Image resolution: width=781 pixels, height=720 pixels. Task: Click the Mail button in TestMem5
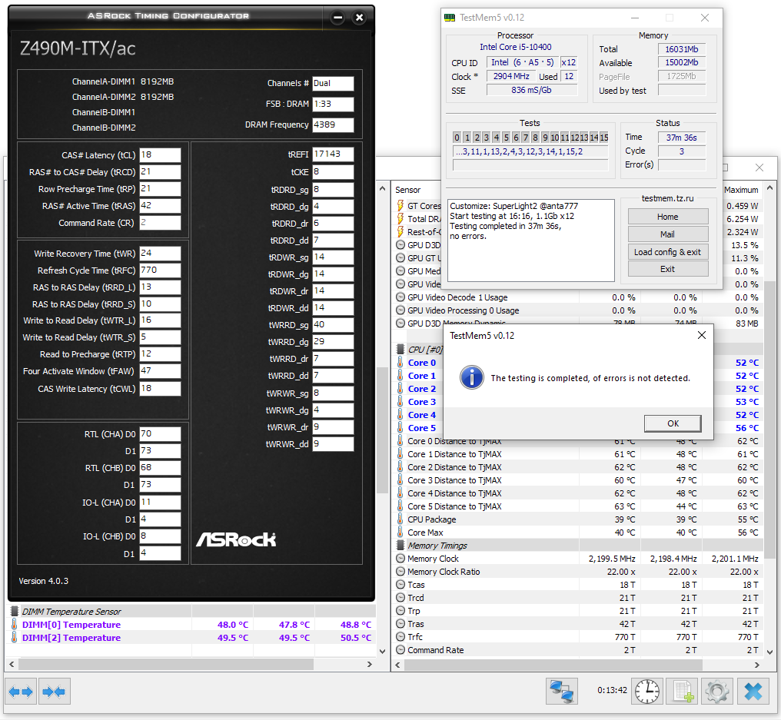[x=667, y=234]
